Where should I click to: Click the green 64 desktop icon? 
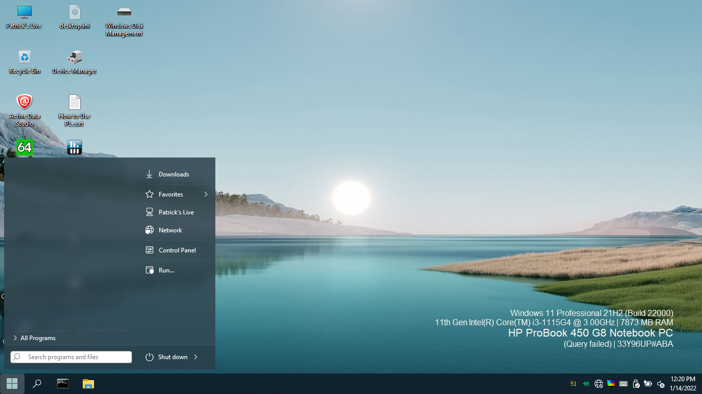tap(24, 148)
